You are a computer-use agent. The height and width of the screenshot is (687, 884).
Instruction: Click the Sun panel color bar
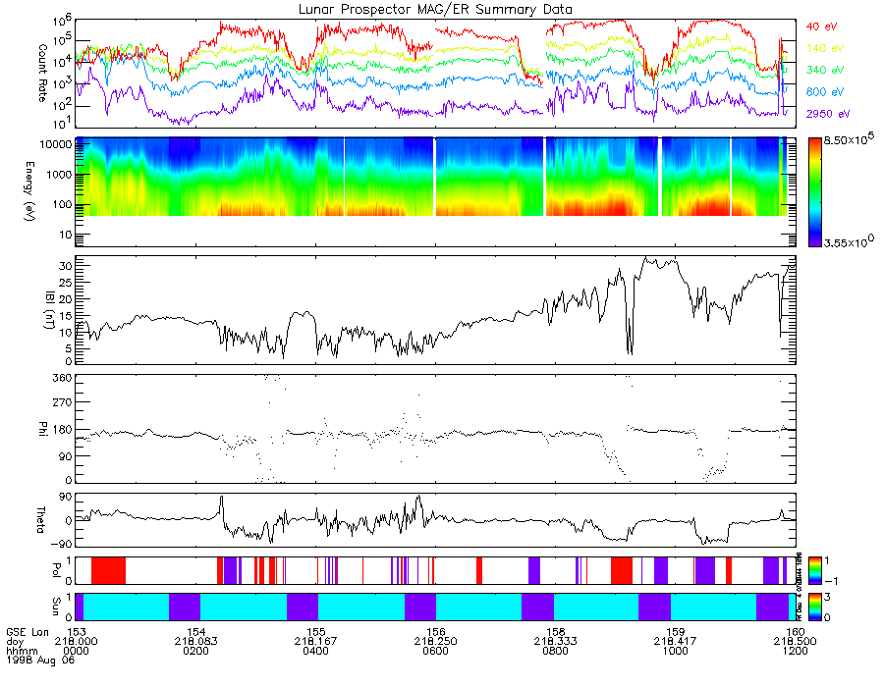[814, 607]
